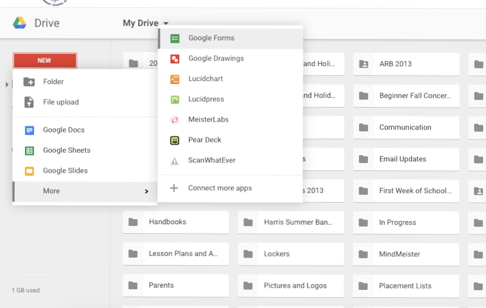486x308 pixels.
Task: Choose ScanWhatEver from the submenu
Action: tap(230, 161)
